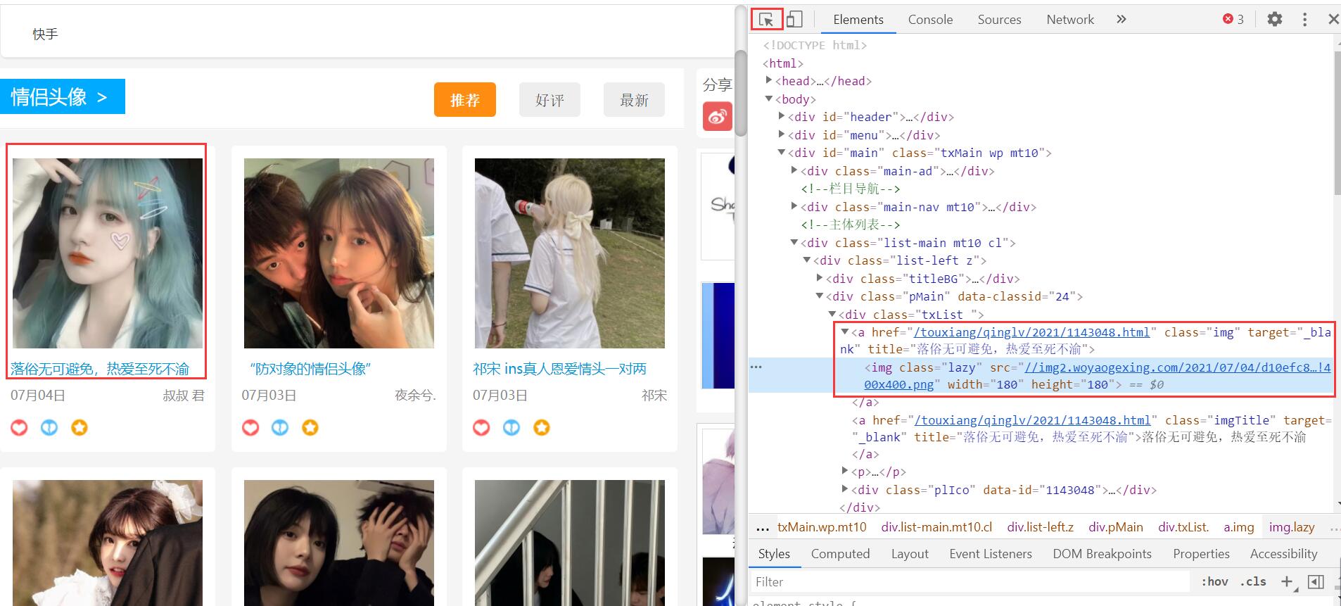
Task: Collapse div class pMain node
Action: tap(820, 296)
